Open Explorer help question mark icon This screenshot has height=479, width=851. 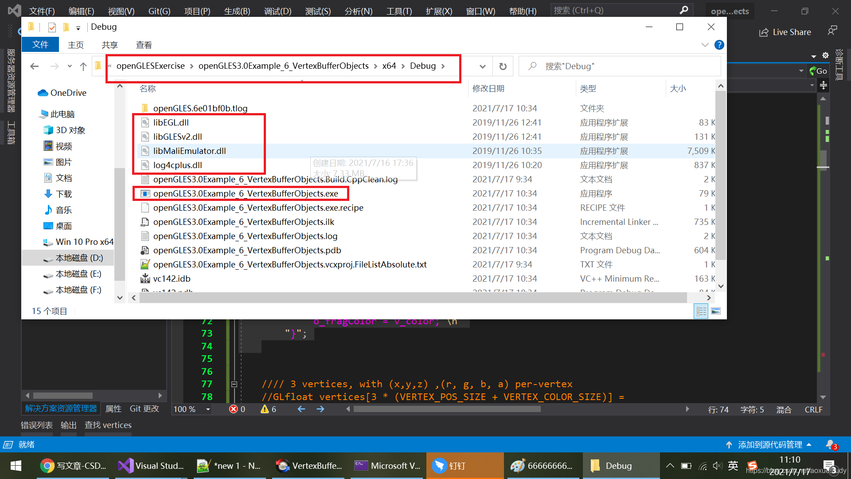[x=719, y=45]
